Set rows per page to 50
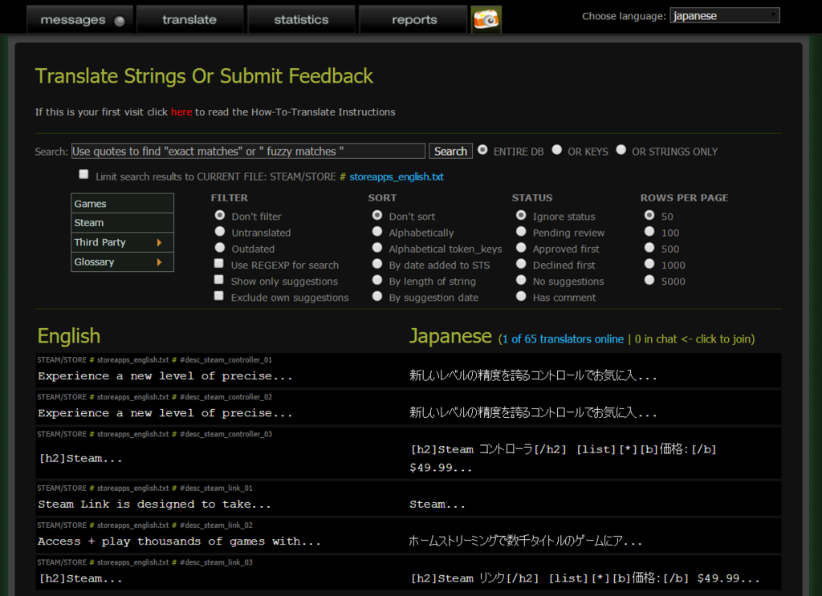 [x=649, y=215]
